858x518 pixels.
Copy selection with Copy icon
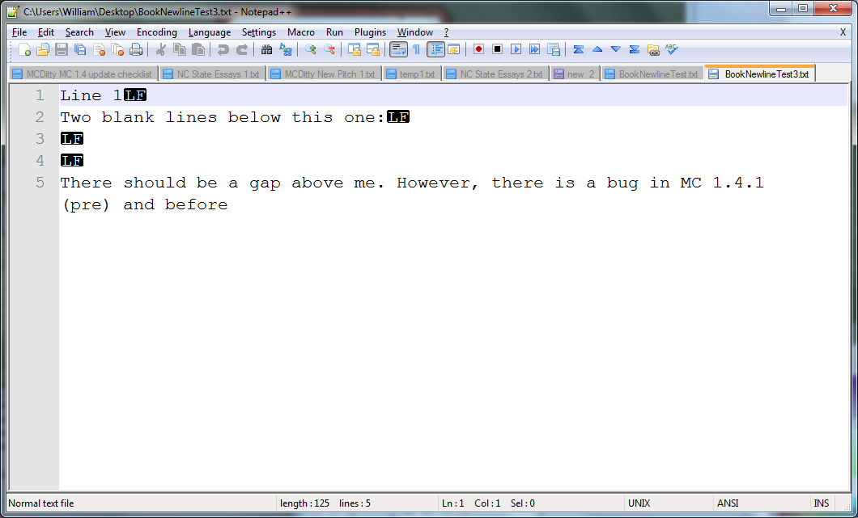click(x=180, y=50)
